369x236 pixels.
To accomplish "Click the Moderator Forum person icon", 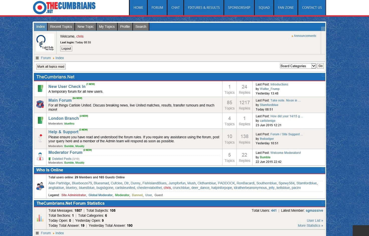I will [40, 157].
